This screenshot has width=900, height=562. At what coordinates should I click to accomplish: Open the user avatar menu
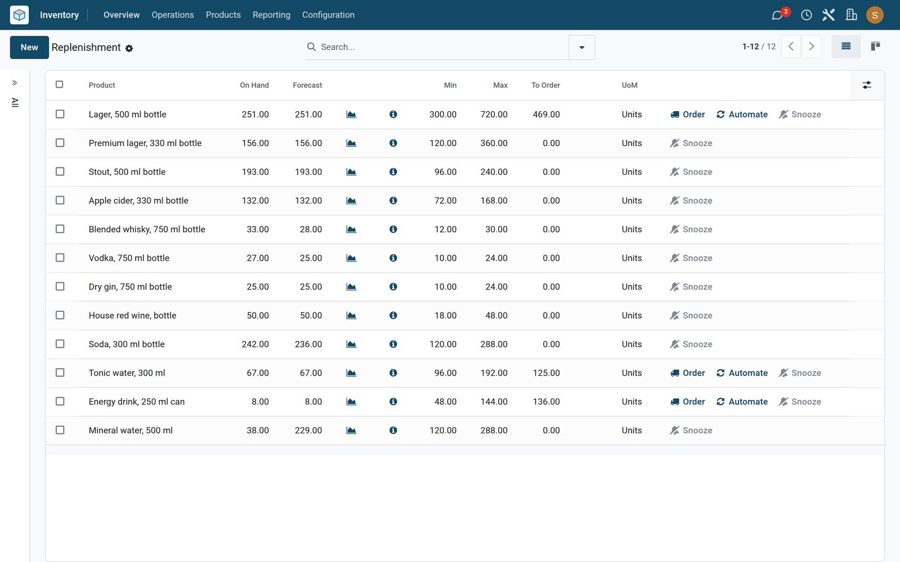click(x=875, y=15)
